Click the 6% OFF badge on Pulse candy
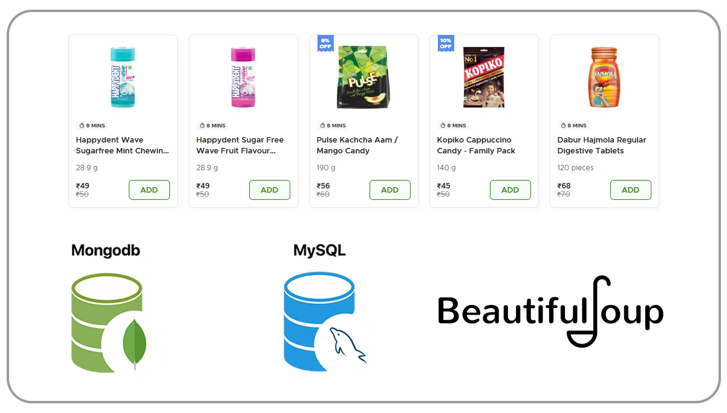 click(x=324, y=43)
